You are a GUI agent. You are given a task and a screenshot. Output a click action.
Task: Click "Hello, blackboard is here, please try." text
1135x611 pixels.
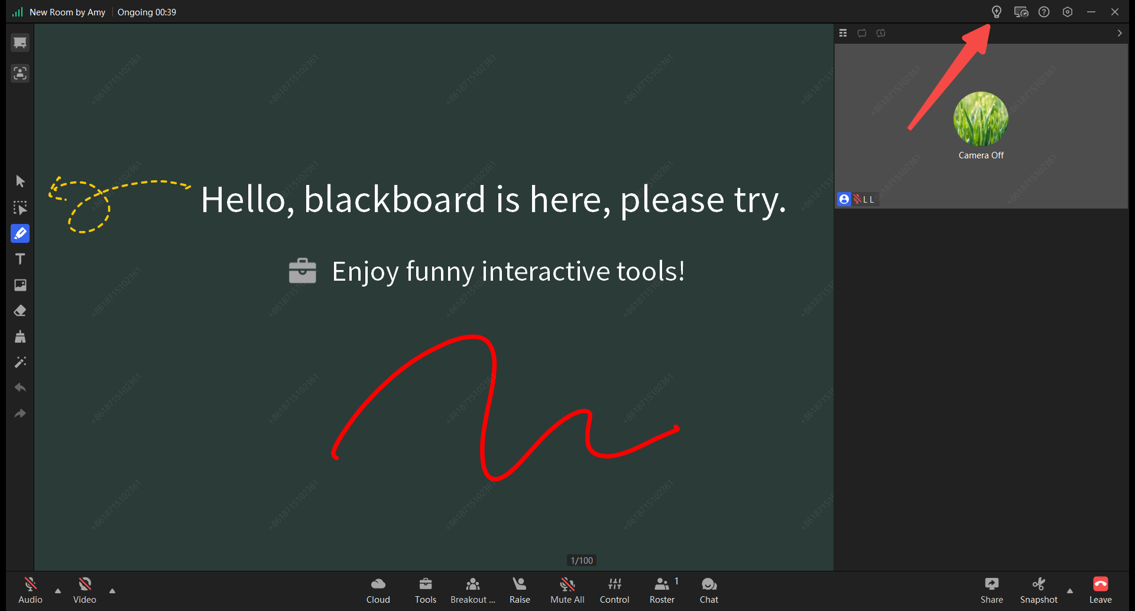tap(494, 200)
